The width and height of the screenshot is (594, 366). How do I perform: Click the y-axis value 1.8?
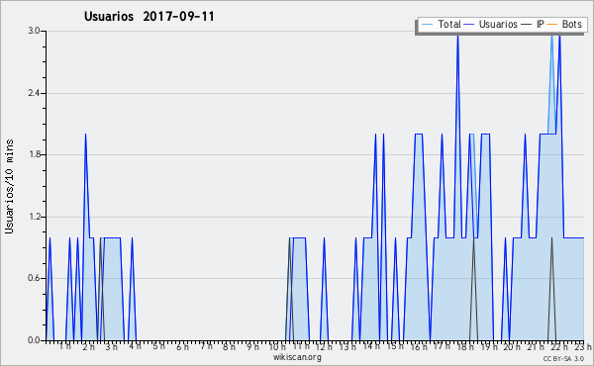coord(34,154)
